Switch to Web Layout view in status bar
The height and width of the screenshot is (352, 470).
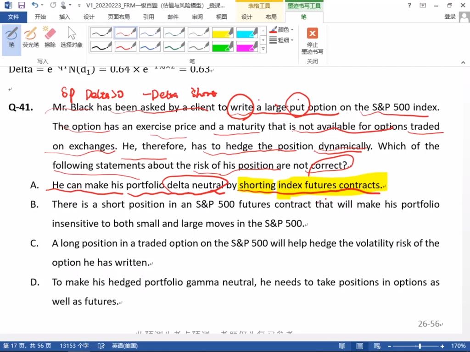pyautogui.click(x=376, y=346)
